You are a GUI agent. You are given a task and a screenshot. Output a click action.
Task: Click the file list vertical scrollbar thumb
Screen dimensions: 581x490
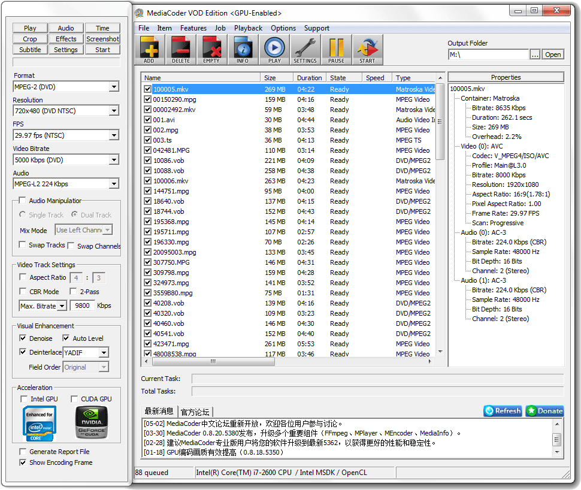[x=440, y=122]
